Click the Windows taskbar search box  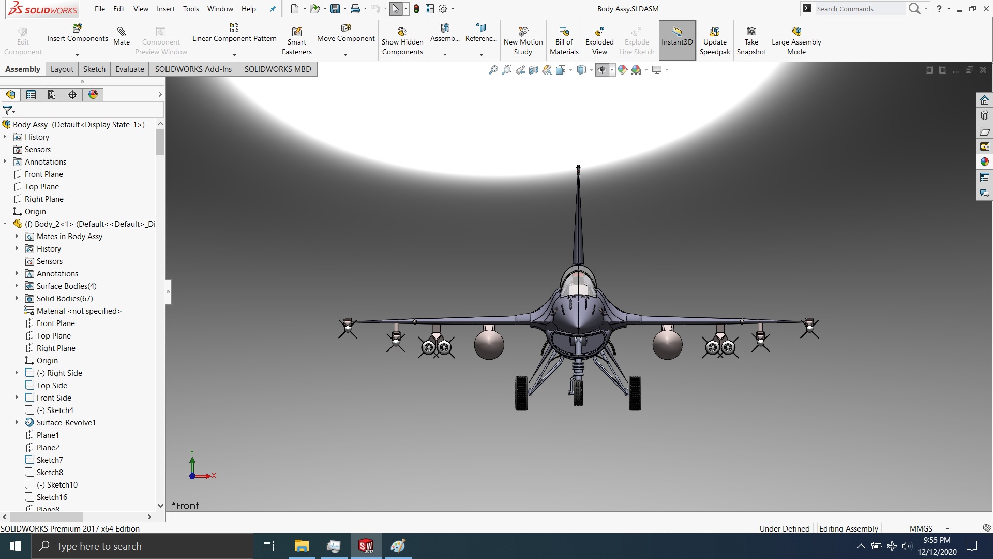(x=142, y=546)
